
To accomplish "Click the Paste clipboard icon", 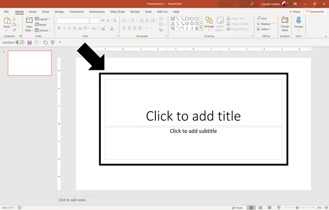I will [7, 21].
